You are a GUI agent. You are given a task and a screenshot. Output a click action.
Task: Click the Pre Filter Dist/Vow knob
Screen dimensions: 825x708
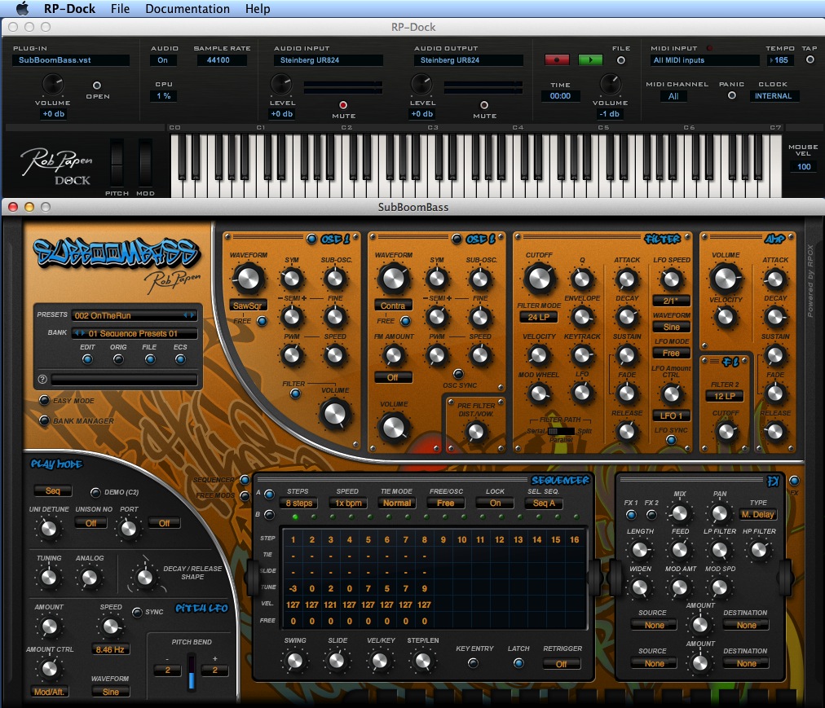[475, 432]
